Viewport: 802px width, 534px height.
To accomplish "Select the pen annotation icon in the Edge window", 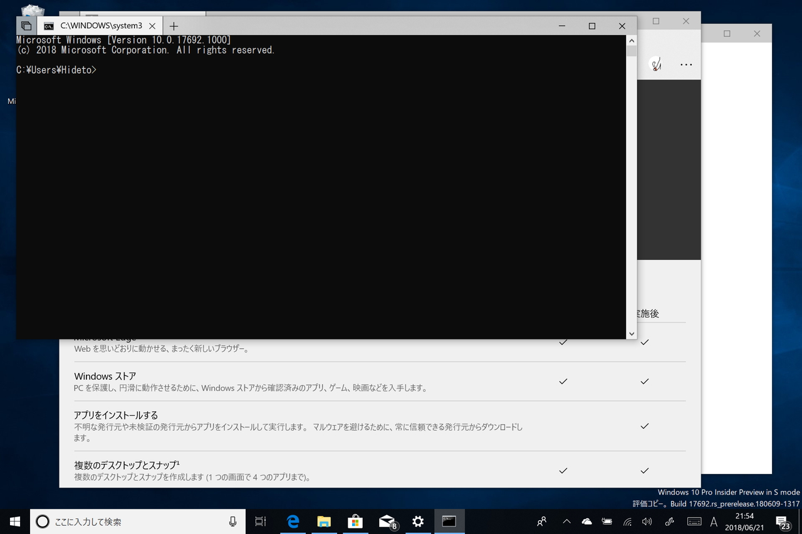I will click(x=655, y=64).
